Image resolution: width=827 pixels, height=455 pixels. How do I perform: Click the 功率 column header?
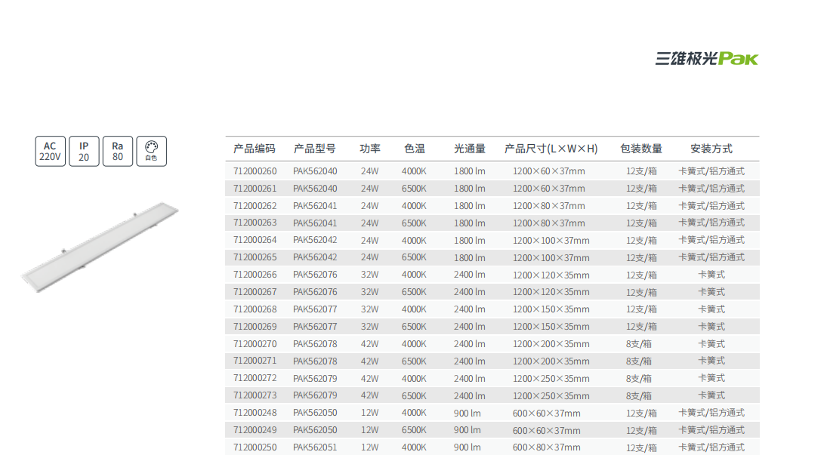(x=369, y=149)
